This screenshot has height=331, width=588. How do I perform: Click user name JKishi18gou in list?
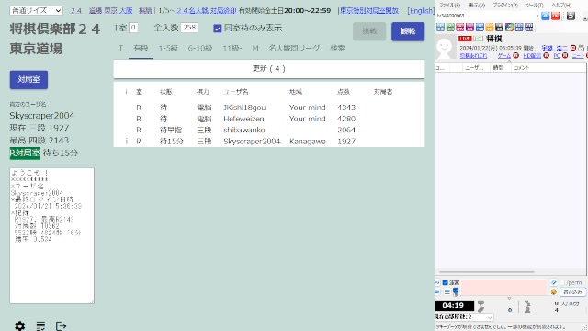(244, 108)
